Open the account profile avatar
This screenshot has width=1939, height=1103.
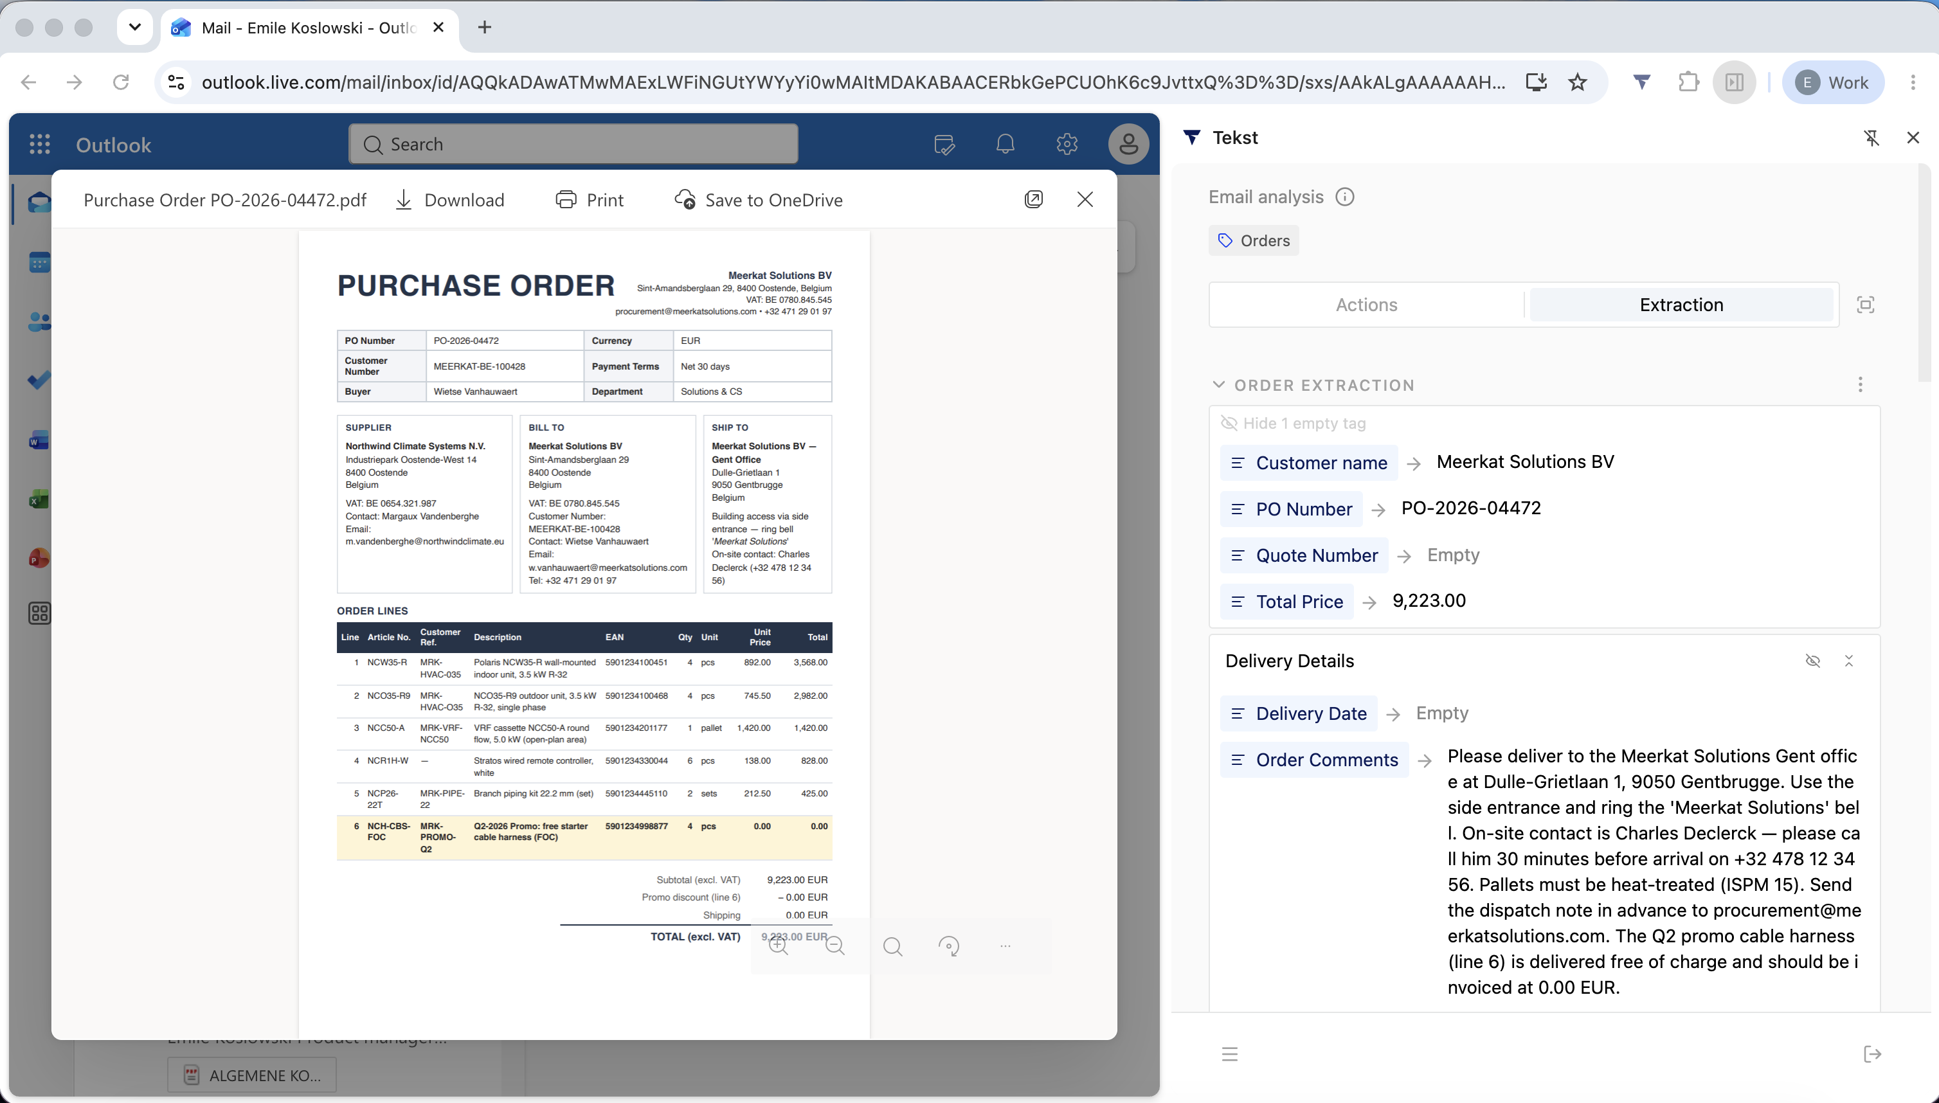click(1128, 144)
